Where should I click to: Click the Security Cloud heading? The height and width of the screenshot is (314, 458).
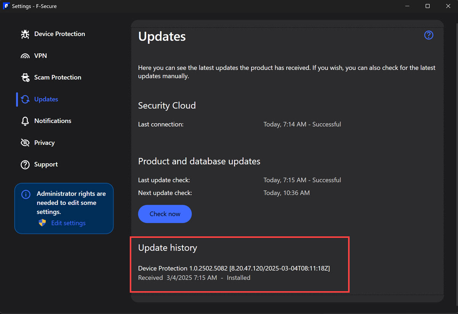167,105
